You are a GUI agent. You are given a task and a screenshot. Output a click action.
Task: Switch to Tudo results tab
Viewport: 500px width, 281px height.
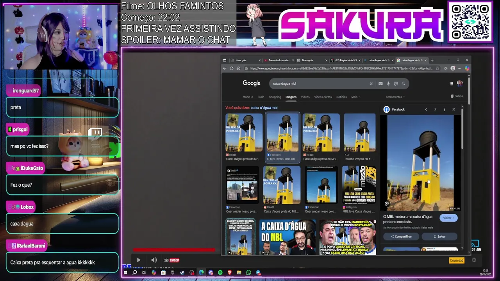pyautogui.click(x=261, y=97)
